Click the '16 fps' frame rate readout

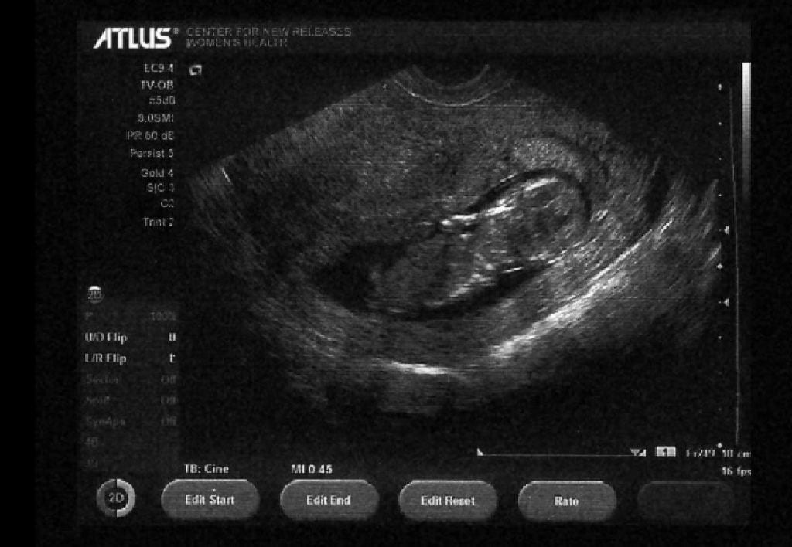[736, 471]
